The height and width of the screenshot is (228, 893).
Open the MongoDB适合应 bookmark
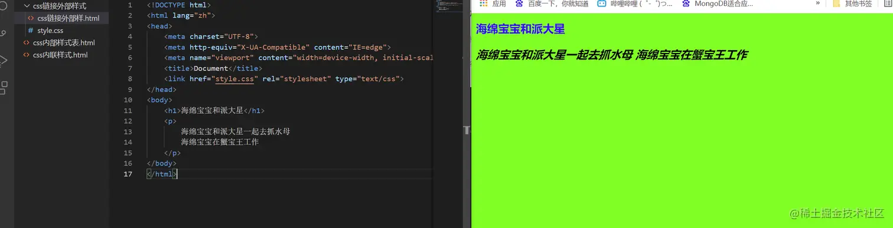coord(717,4)
